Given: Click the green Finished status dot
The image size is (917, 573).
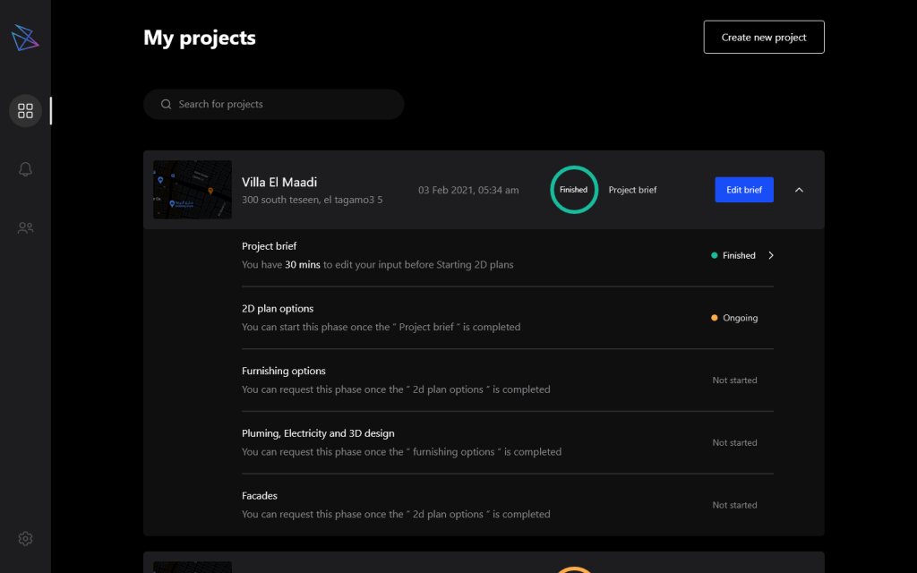Looking at the screenshot, I should coord(714,256).
